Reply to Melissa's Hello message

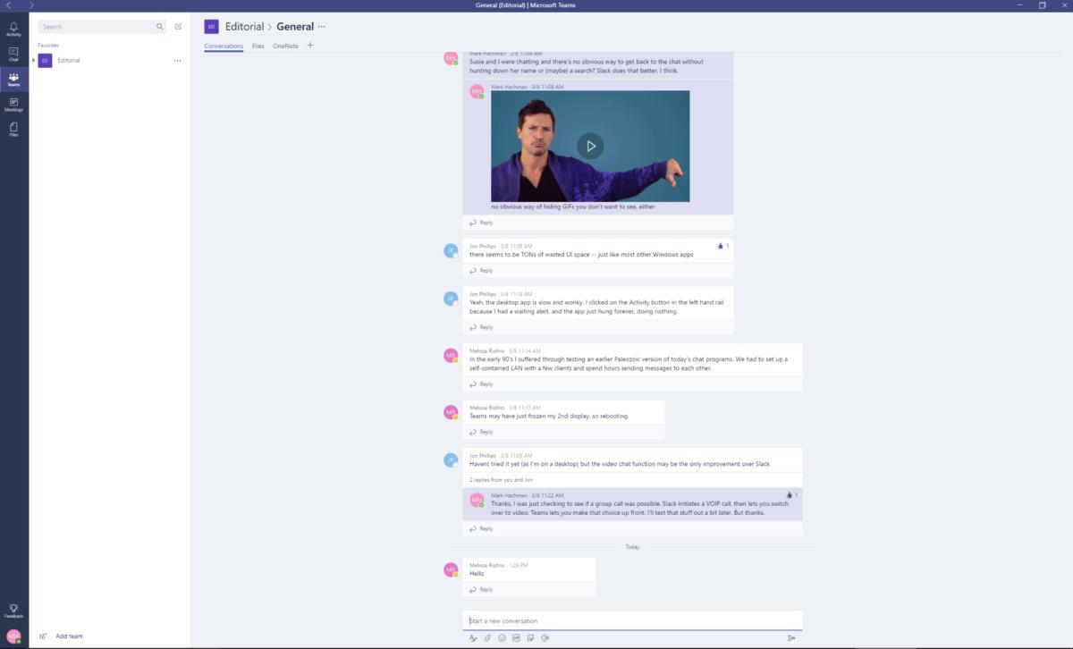point(481,589)
